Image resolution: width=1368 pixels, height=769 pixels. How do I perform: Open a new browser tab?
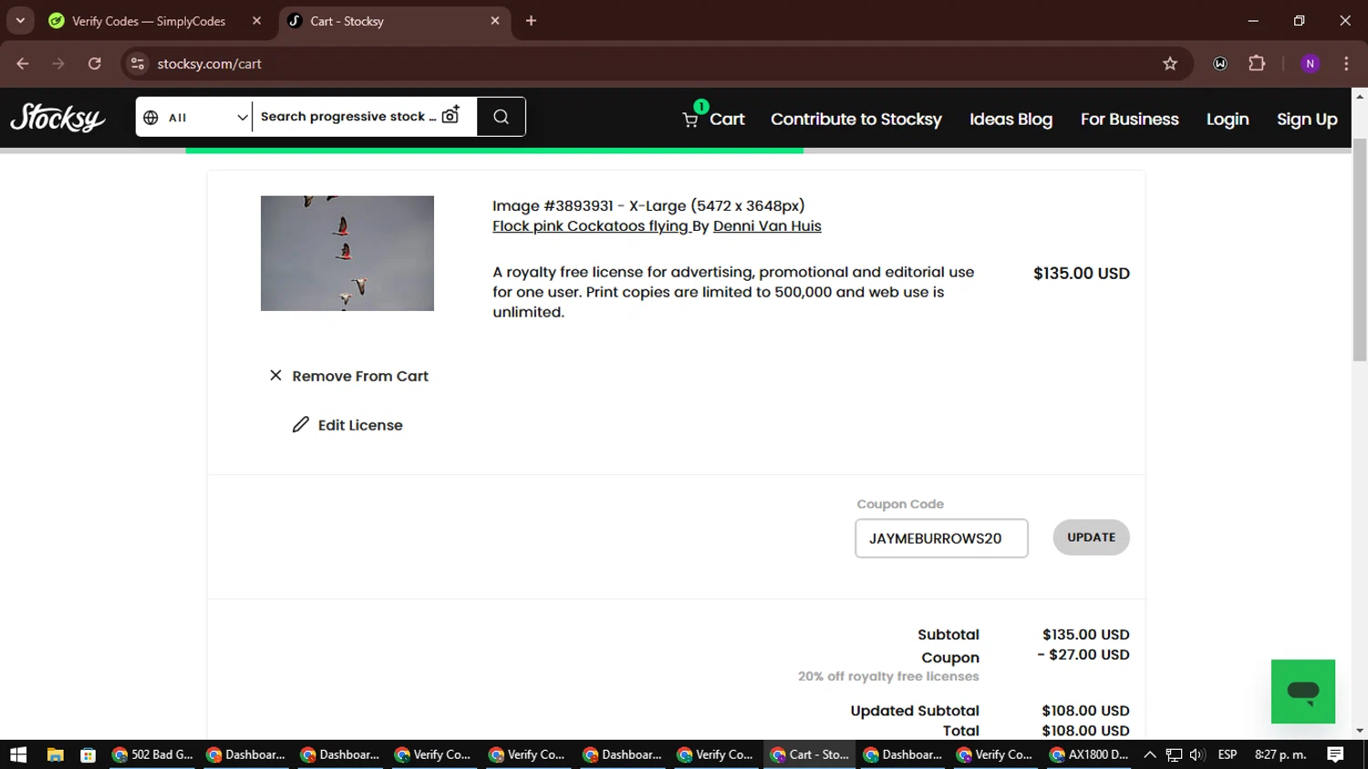pyautogui.click(x=531, y=21)
